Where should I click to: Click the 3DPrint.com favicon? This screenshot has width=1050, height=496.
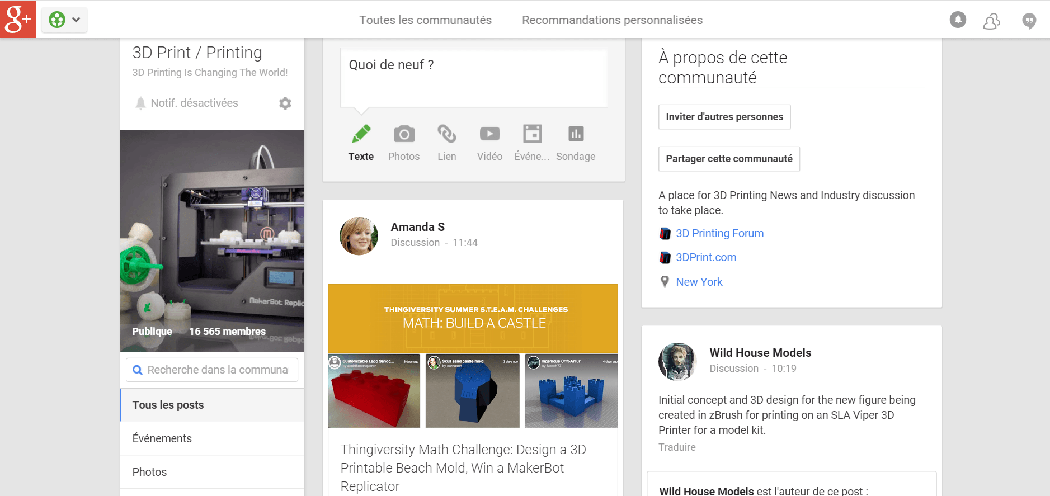click(665, 257)
